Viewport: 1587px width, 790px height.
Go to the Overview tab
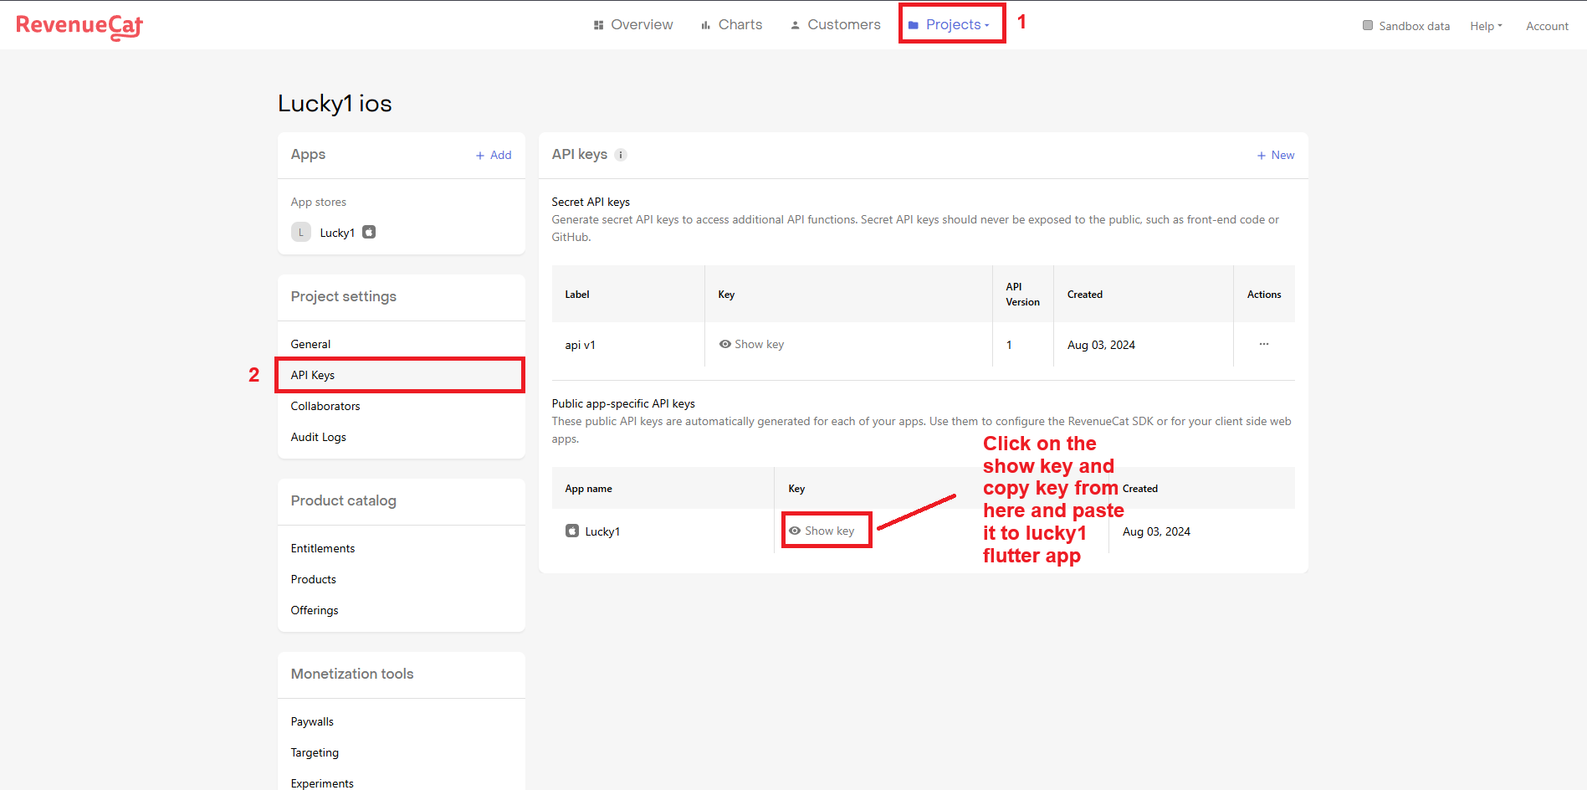click(633, 24)
